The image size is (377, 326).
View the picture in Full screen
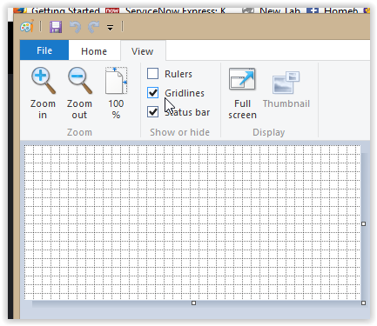coord(242,93)
